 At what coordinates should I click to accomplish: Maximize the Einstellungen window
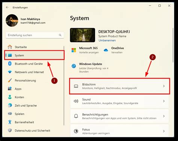(160, 6)
